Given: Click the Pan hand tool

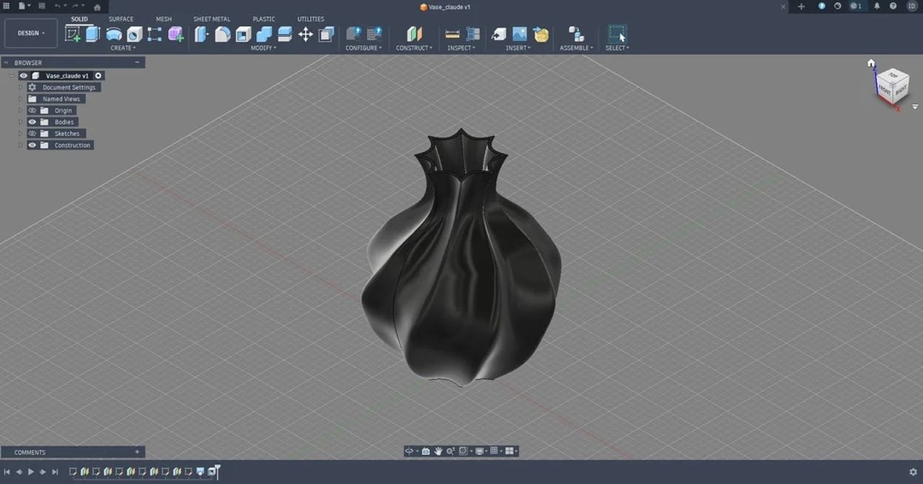Looking at the screenshot, I should (x=437, y=451).
